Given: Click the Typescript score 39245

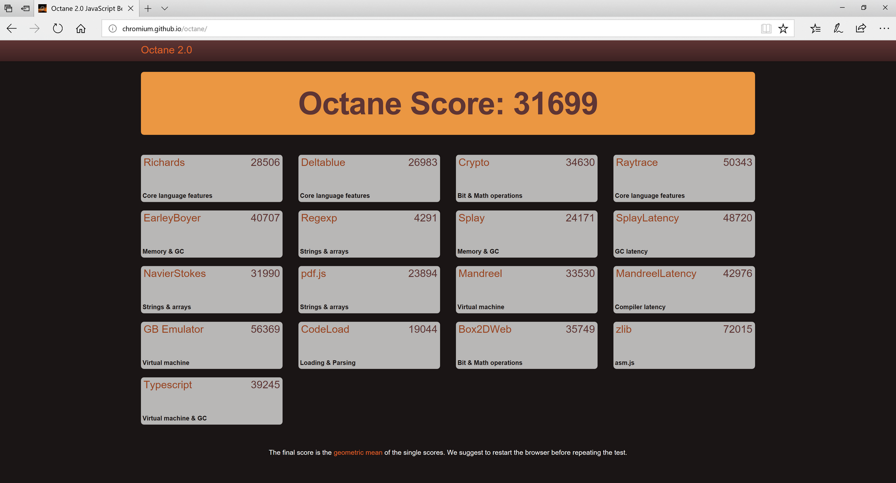Looking at the screenshot, I should coord(265,385).
